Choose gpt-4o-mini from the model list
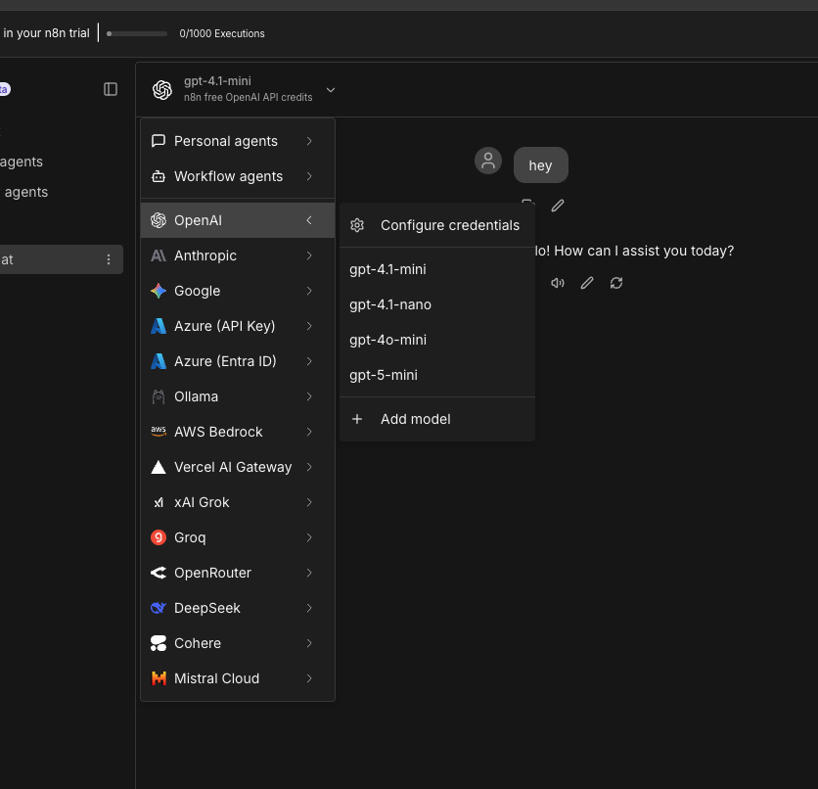The height and width of the screenshot is (789, 818). [x=387, y=340]
